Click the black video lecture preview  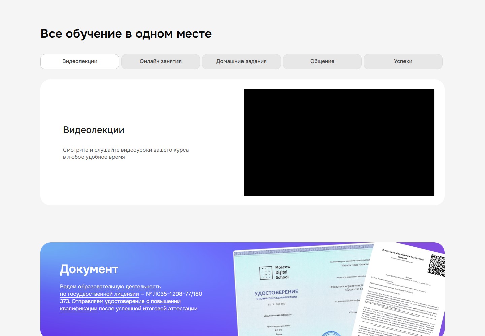(x=339, y=142)
